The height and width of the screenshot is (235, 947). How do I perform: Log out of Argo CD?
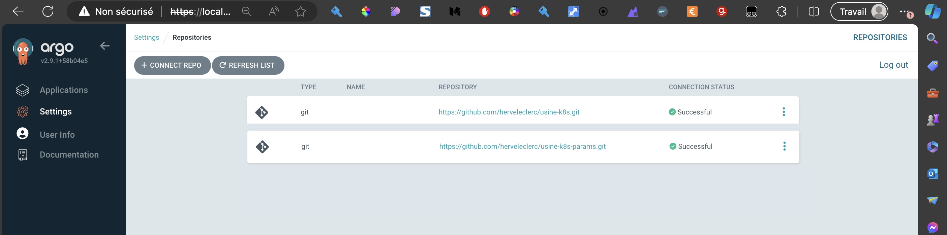point(893,65)
